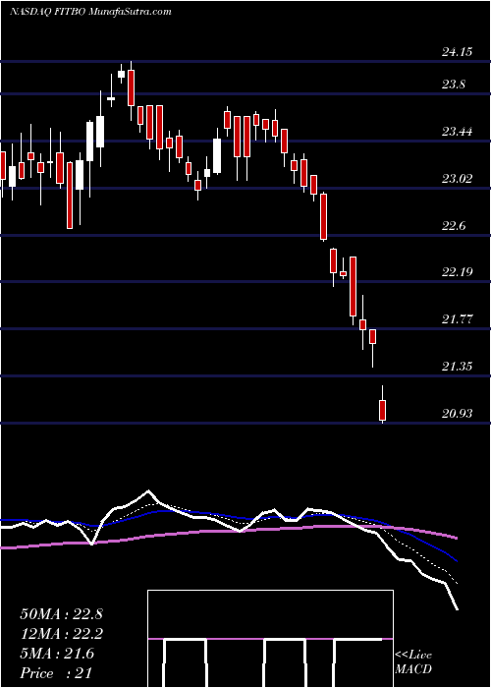The width and height of the screenshot is (491, 688).
Task: Select the 24.15 price level label
Action: pos(458,52)
